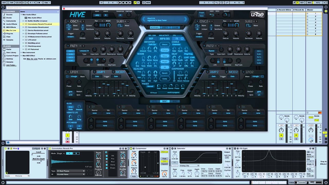Select Convolution Reverb Pro.amxd in browser

(40, 24)
